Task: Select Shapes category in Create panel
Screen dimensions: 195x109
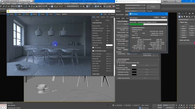Action: pos(182,17)
